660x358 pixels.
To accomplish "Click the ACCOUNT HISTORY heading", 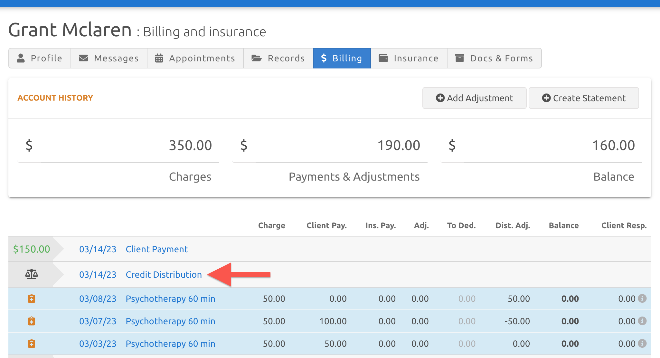I will (x=55, y=98).
